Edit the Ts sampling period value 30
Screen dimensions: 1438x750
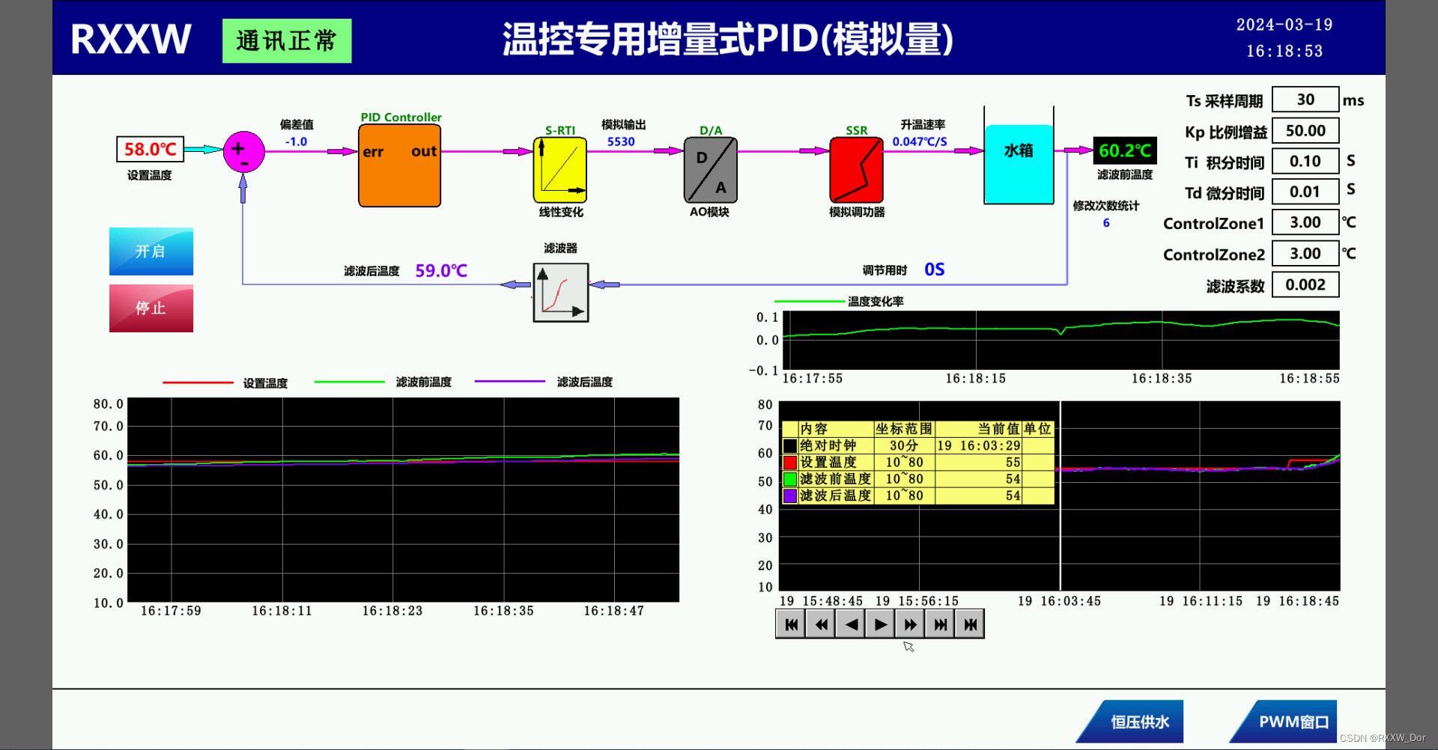tap(1305, 100)
